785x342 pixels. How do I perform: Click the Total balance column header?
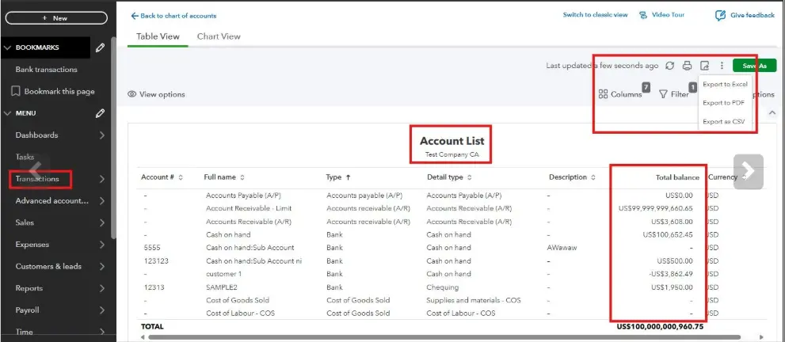pyautogui.click(x=677, y=177)
